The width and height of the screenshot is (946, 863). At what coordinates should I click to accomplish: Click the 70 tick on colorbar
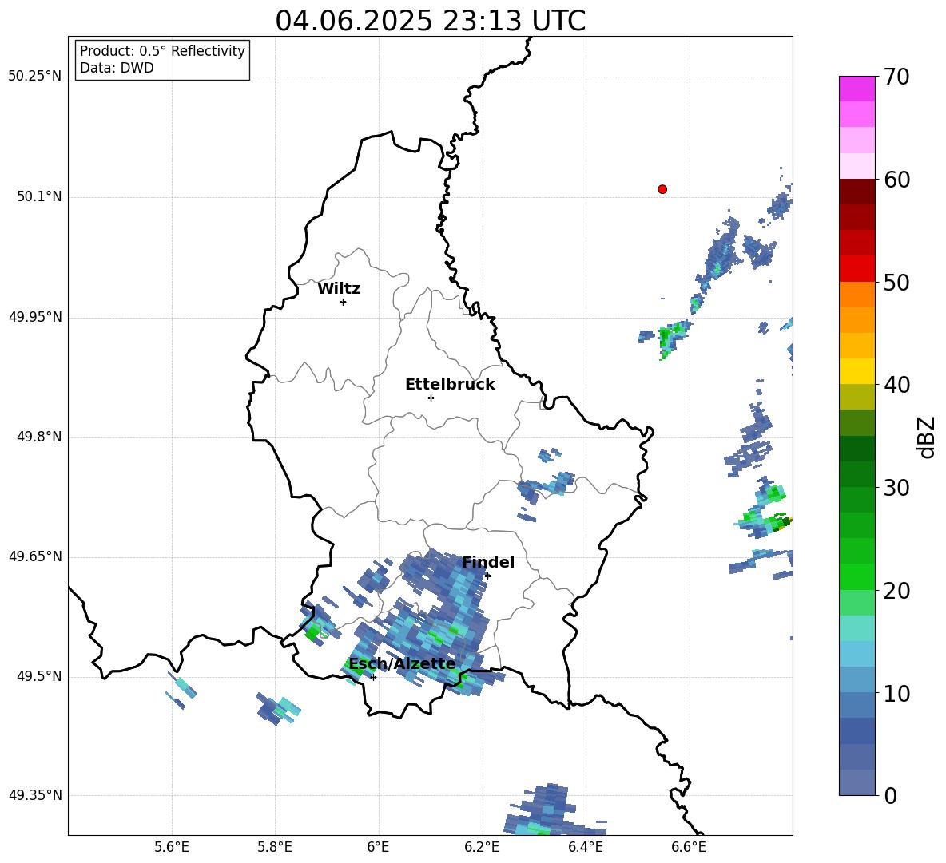[896, 77]
